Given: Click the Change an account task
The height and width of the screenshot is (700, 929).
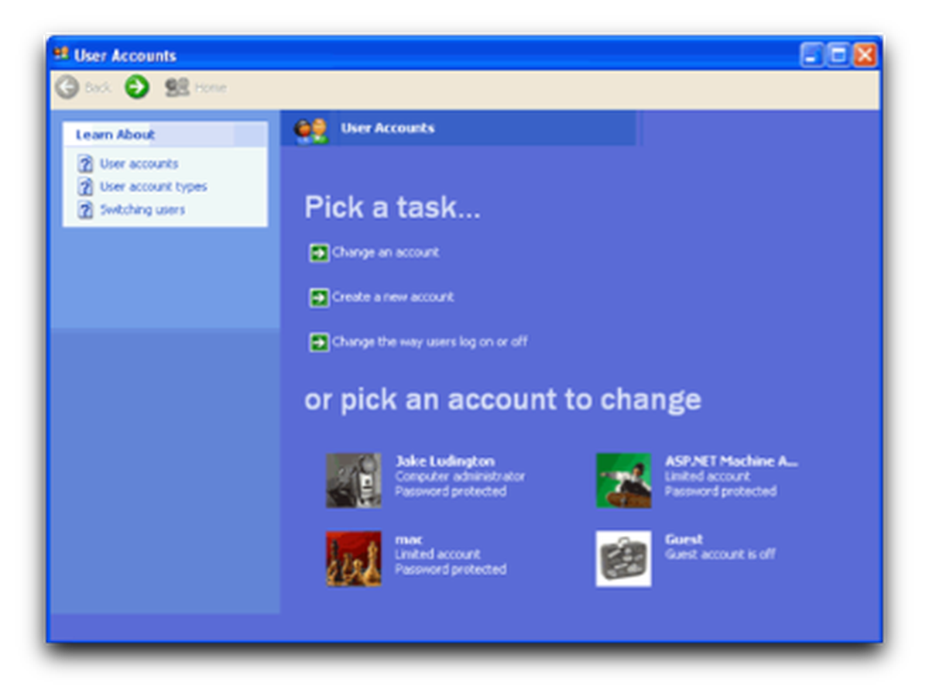Looking at the screenshot, I should [386, 252].
